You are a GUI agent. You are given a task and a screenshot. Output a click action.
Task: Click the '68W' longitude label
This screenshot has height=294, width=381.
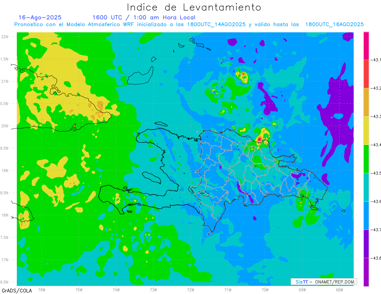tap(339, 290)
